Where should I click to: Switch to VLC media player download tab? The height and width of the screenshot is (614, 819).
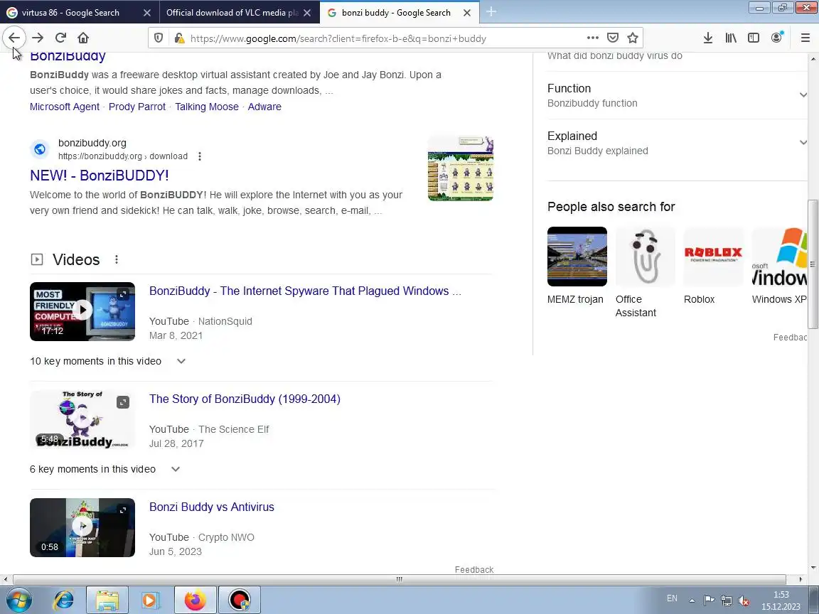[232, 12]
